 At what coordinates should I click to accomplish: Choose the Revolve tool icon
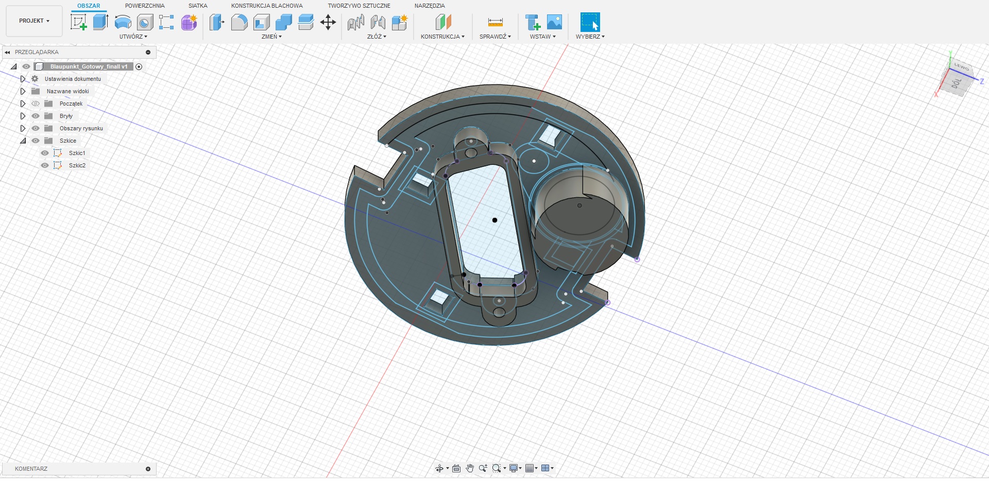coord(123,22)
